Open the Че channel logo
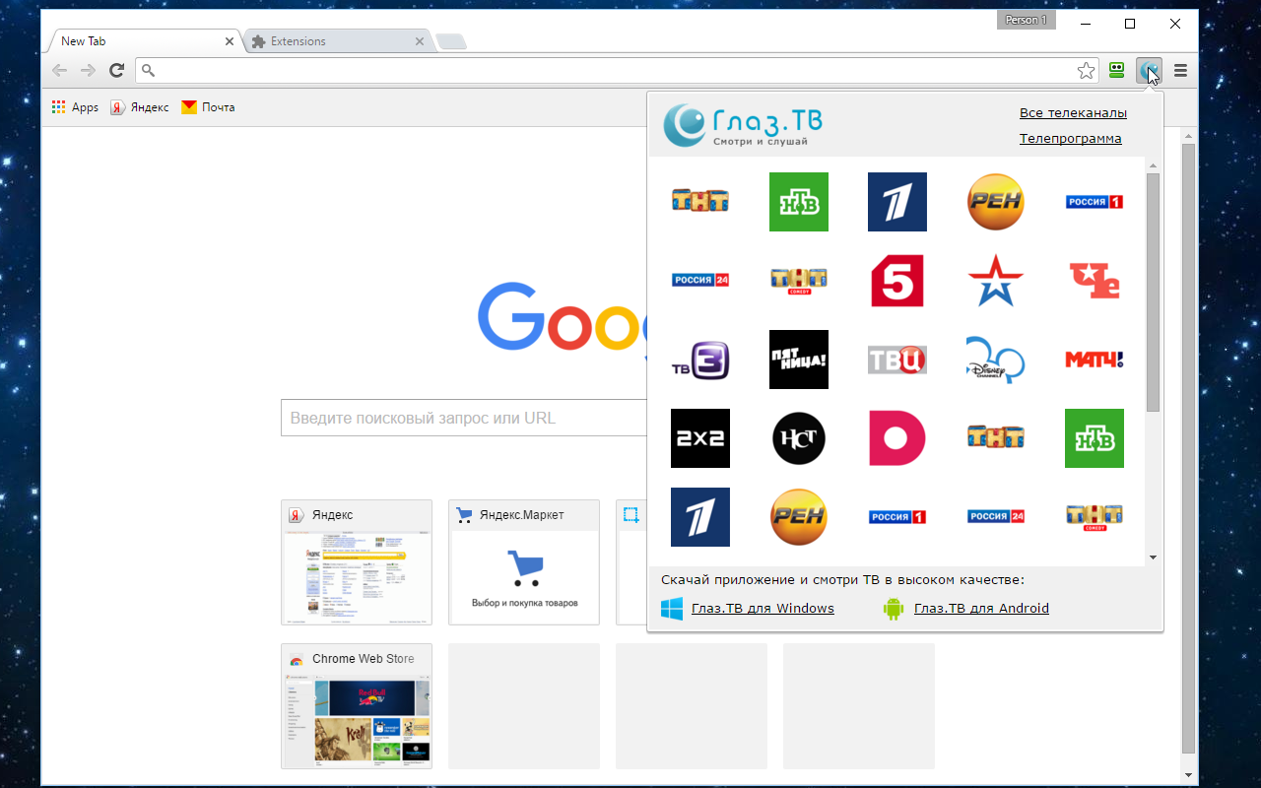This screenshot has height=788, width=1261. point(1095,281)
